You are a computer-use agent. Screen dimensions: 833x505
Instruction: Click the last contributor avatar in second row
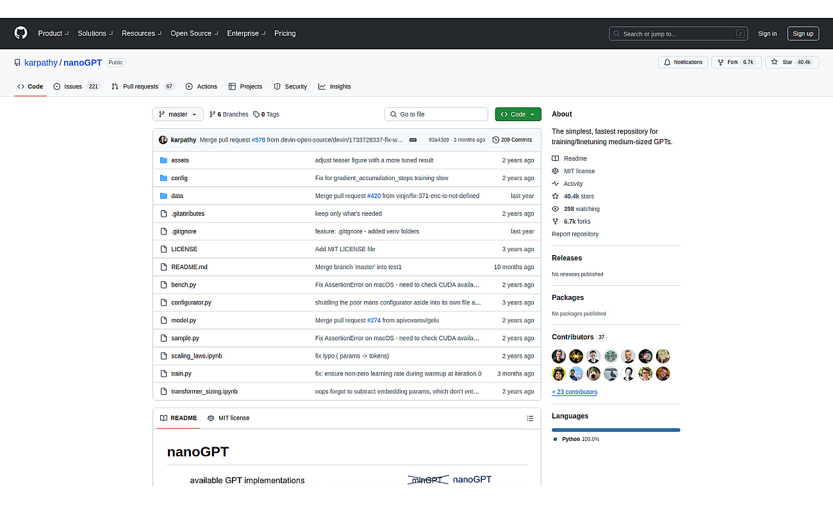tap(663, 374)
